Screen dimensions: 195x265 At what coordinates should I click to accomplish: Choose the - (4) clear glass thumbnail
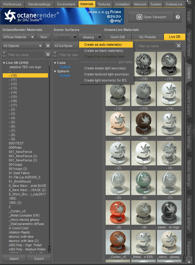[169, 153]
